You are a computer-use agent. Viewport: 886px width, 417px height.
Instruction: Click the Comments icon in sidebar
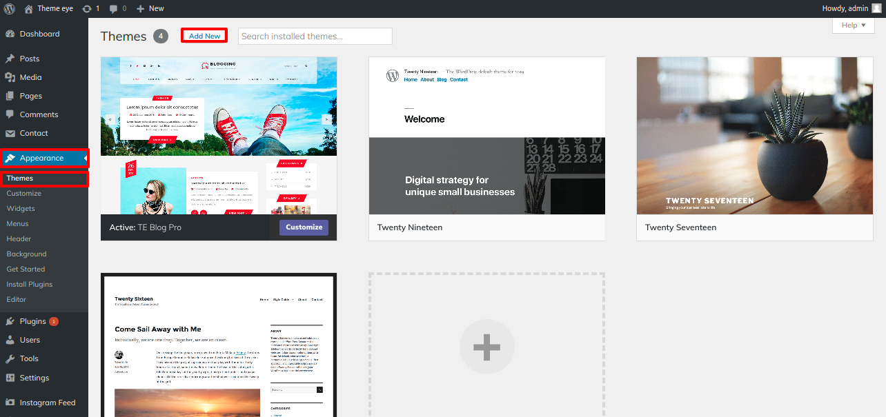click(10, 114)
